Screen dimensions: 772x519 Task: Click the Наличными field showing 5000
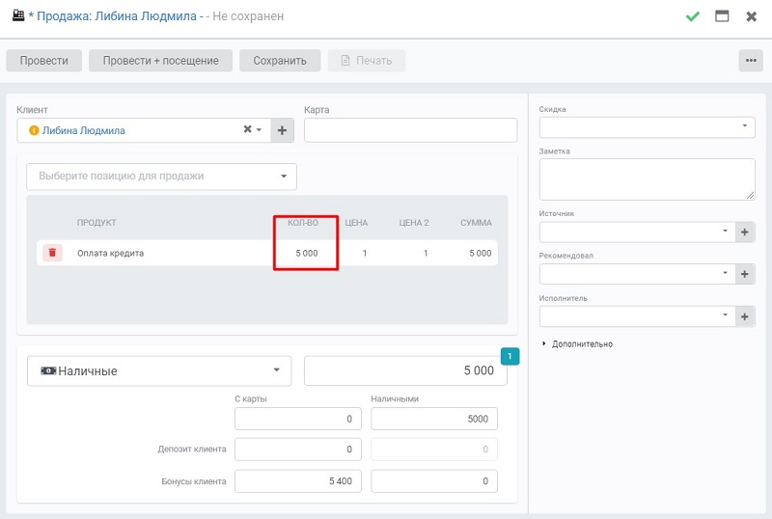(x=433, y=419)
